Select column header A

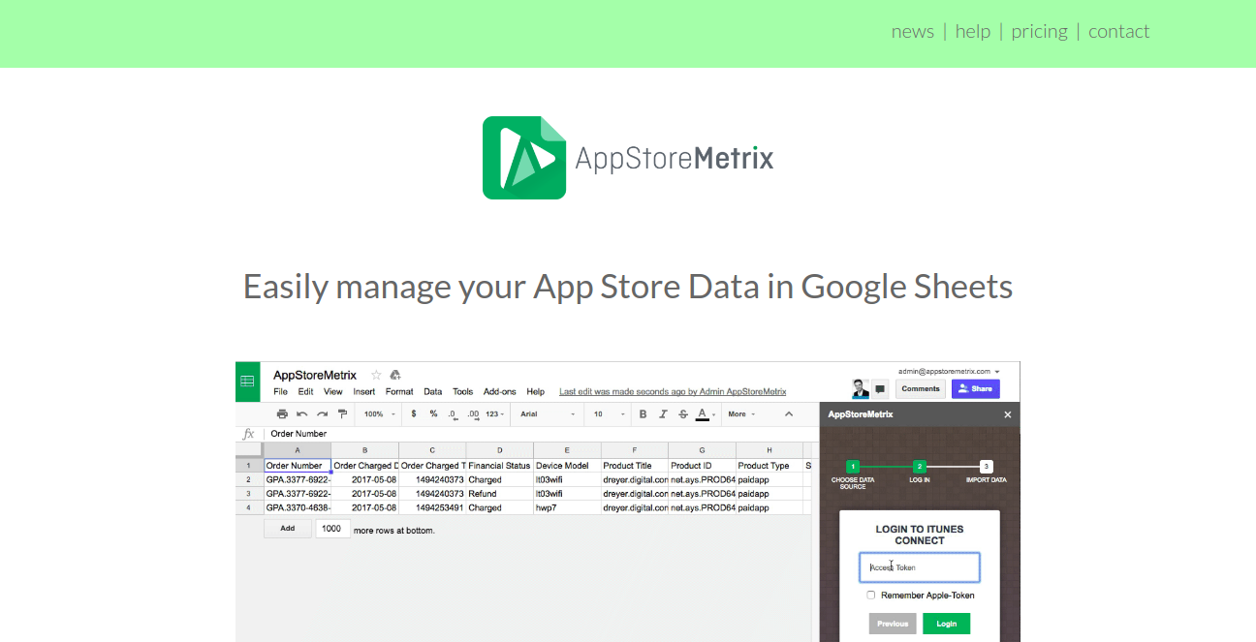298,450
